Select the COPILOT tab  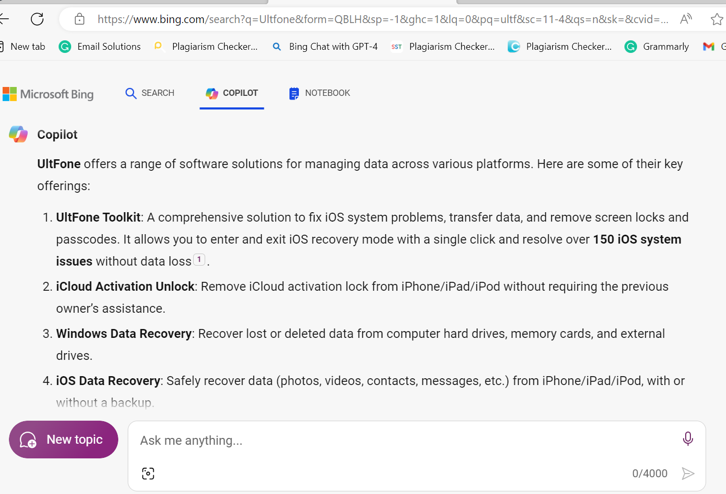[x=232, y=93]
